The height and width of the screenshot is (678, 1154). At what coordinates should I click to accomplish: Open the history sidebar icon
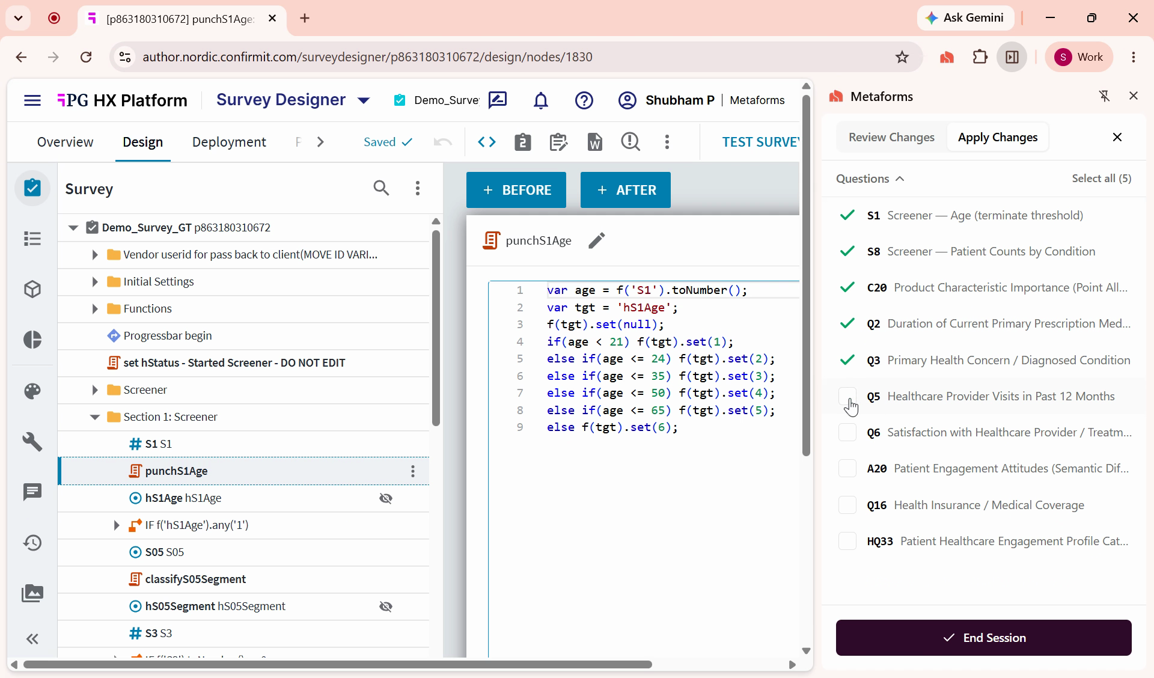(x=32, y=543)
